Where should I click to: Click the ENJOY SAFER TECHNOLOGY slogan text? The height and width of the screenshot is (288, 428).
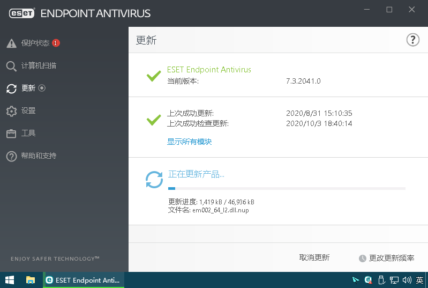[x=55, y=259]
